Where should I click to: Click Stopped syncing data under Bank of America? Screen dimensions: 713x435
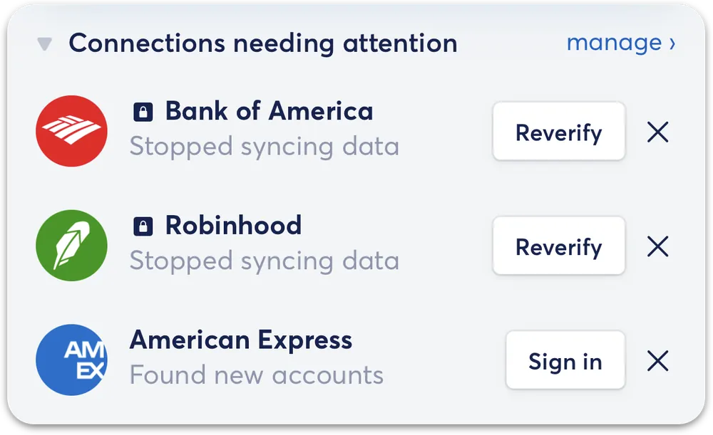point(265,147)
